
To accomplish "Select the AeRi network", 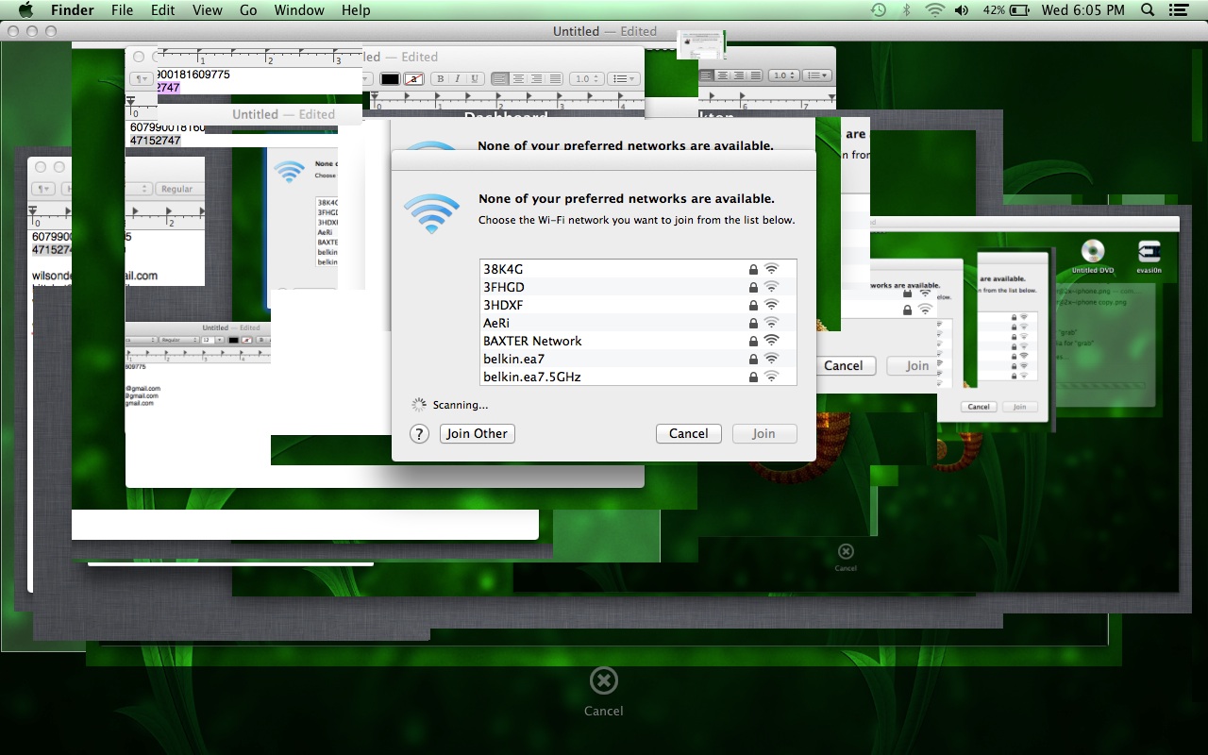I will click(x=638, y=323).
